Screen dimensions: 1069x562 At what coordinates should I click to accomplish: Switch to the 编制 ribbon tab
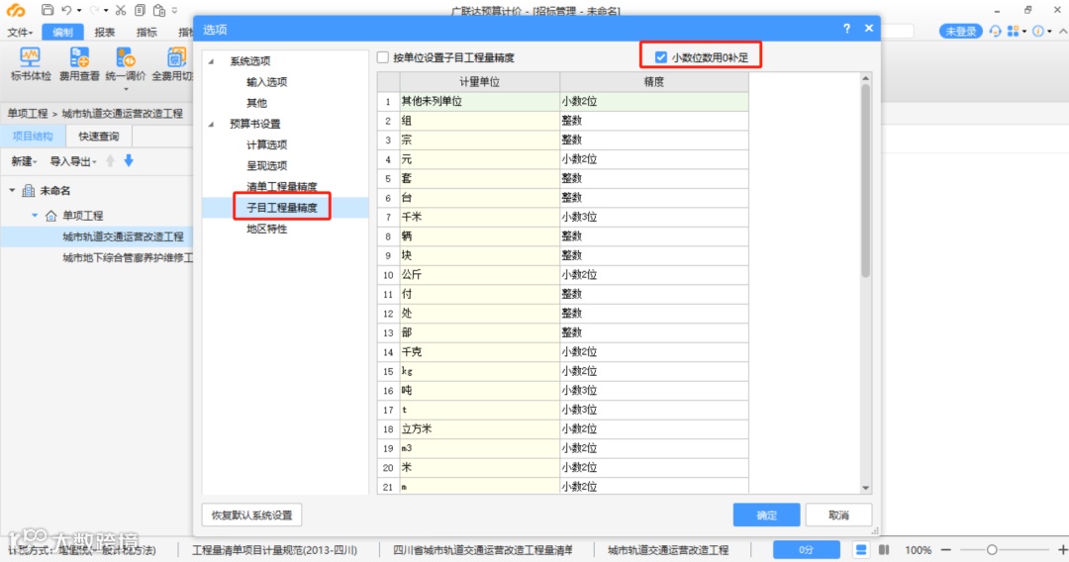tap(62, 32)
